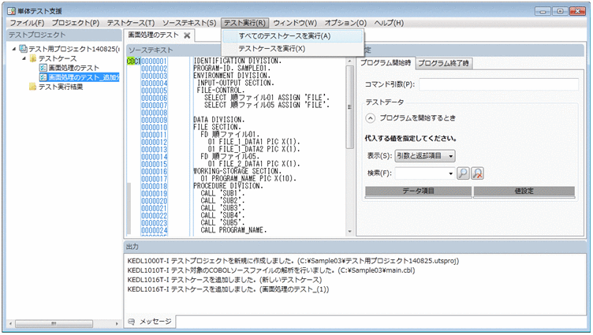Click the clear search icon with red X

pyautogui.click(x=478, y=173)
